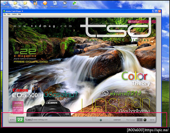Open the My Computer desktop icon
The image size is (170, 133).
[x=5, y=4]
